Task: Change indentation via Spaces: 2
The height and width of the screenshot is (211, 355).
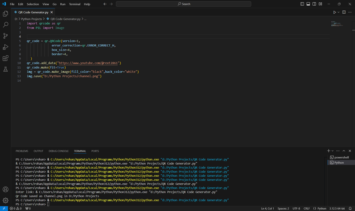Action: pos(283,209)
